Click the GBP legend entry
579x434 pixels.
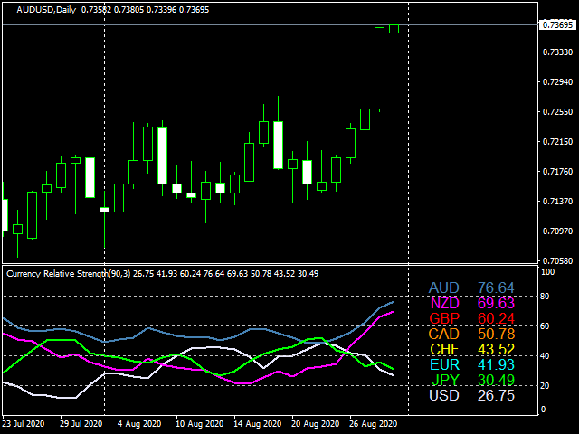coord(444,319)
